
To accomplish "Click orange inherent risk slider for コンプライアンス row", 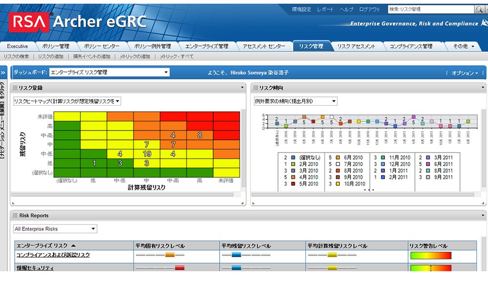I will coord(170,255).
